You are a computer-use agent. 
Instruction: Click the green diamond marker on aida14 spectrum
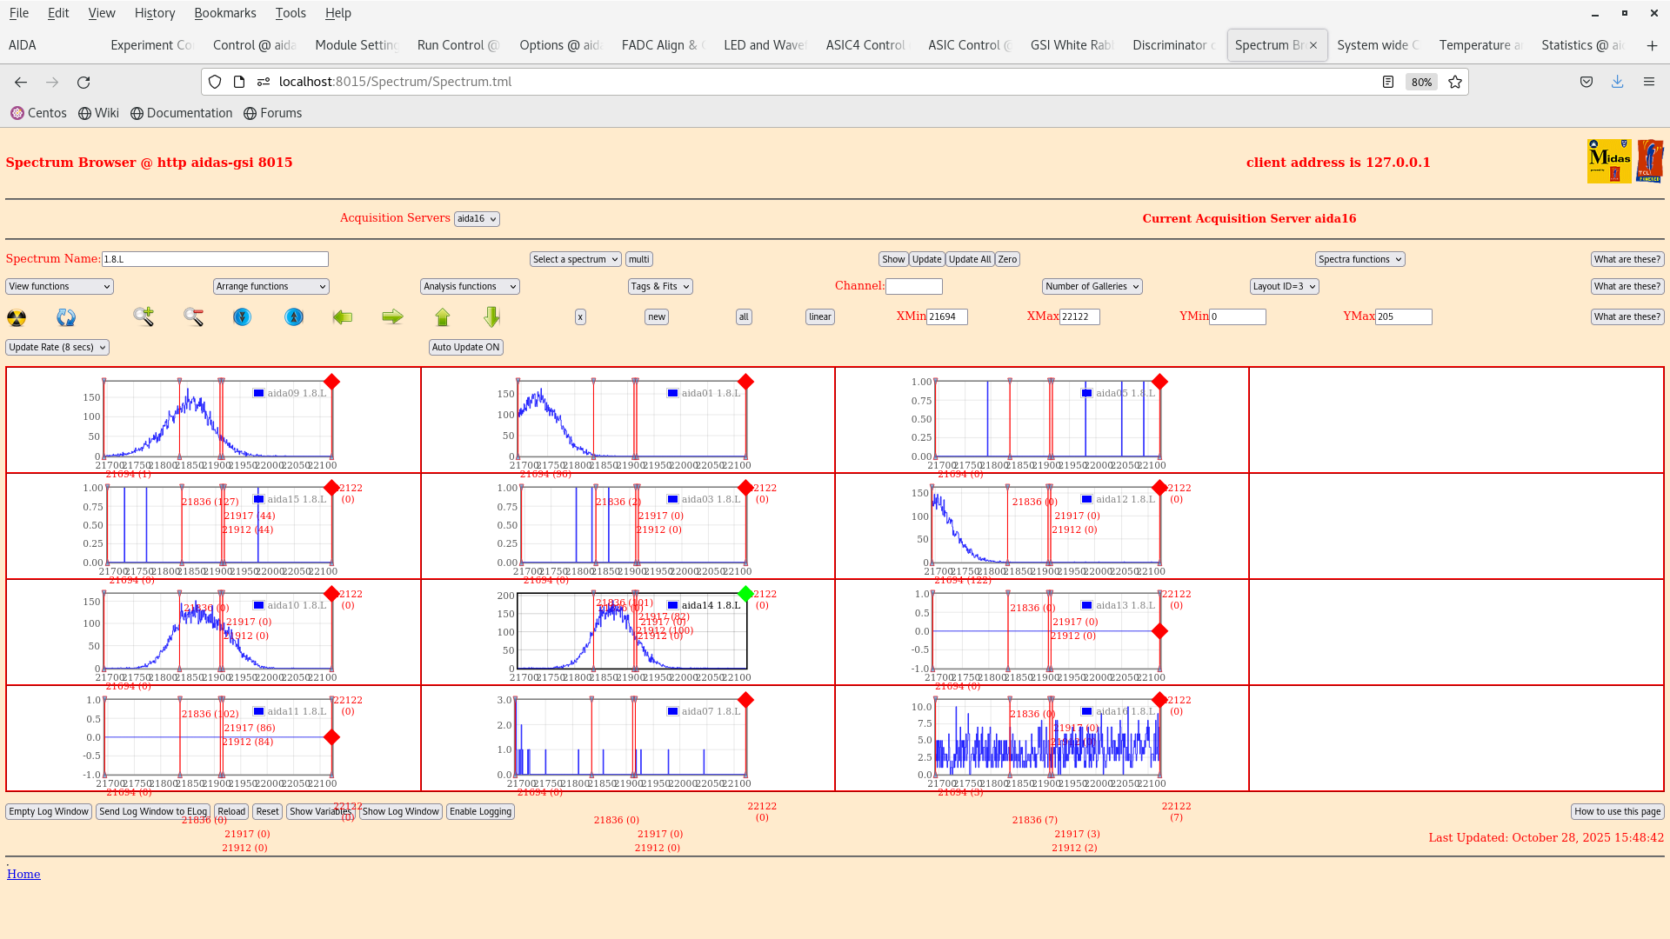pyautogui.click(x=745, y=595)
